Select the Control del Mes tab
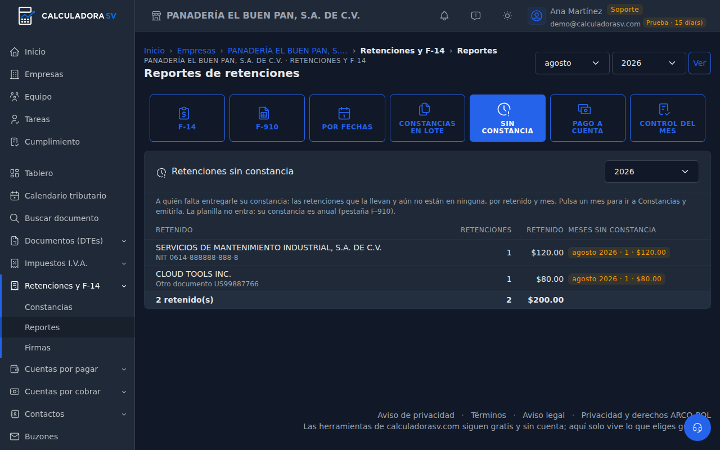 click(668, 118)
